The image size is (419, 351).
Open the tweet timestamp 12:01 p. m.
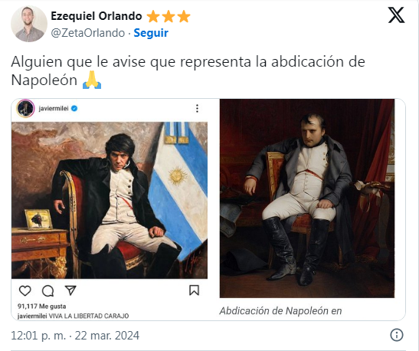(38, 335)
